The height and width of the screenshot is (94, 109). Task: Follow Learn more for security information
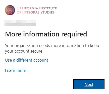point(15,70)
